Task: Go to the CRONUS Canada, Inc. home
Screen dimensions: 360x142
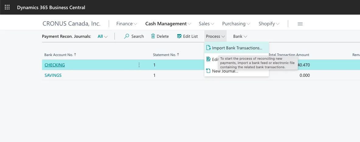Action: click(x=71, y=24)
